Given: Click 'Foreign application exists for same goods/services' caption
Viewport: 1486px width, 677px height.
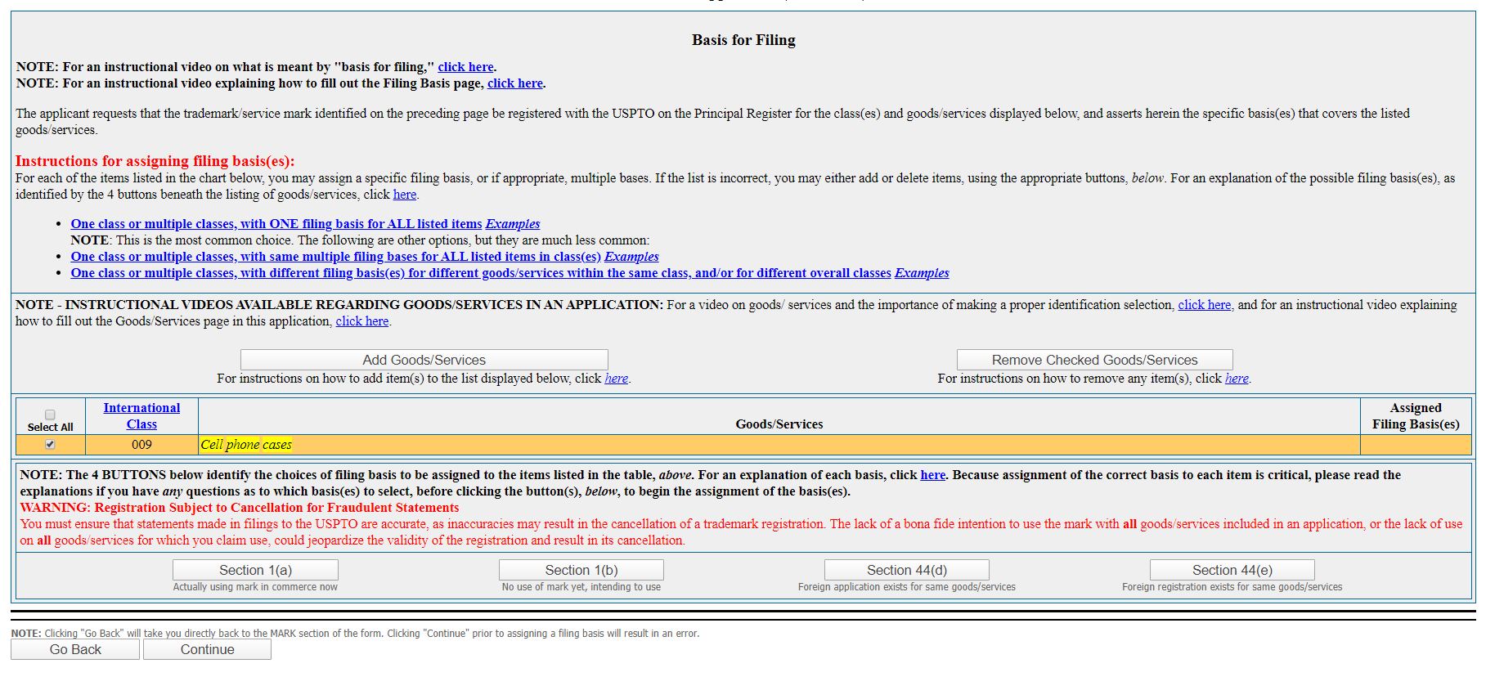Looking at the screenshot, I should [x=907, y=587].
